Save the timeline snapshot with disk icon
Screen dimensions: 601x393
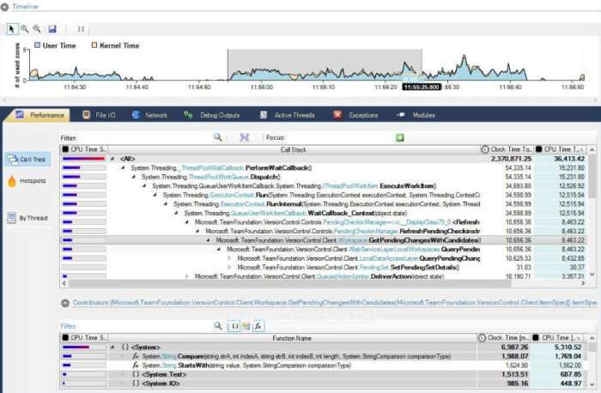point(52,29)
